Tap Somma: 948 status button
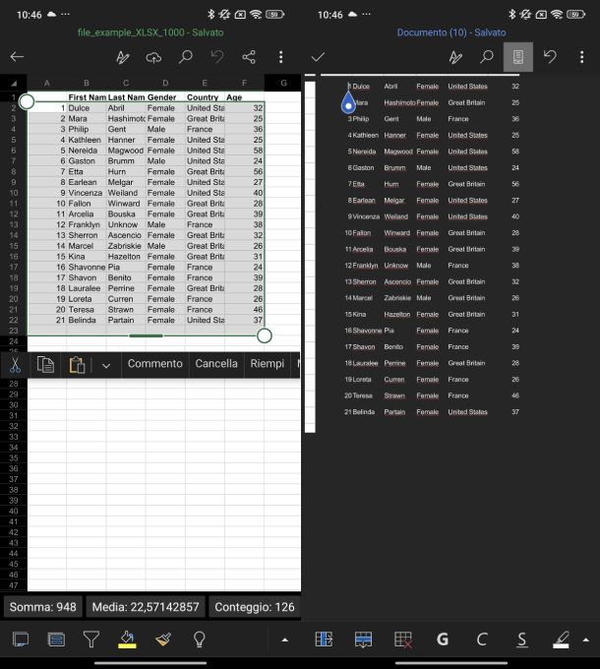600x669 pixels. coord(42,607)
